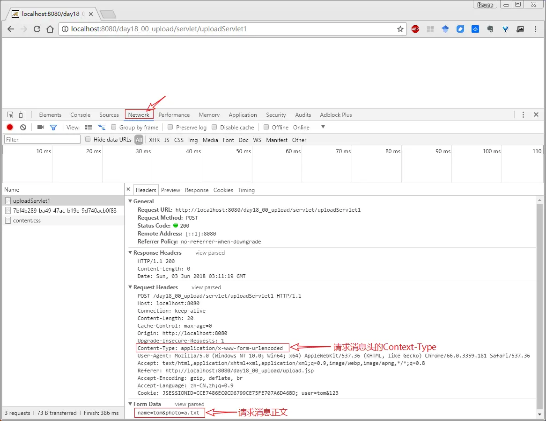This screenshot has height=421, width=546.
Task: Click the browser forward arrow
Action: point(24,29)
